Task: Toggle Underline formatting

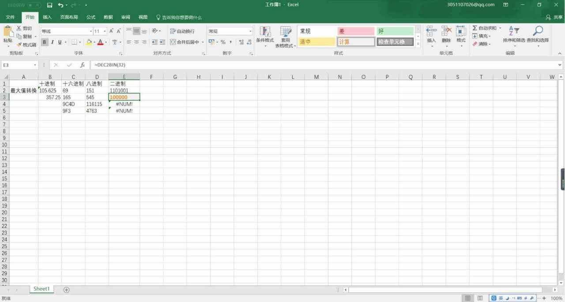Action: click(x=60, y=42)
